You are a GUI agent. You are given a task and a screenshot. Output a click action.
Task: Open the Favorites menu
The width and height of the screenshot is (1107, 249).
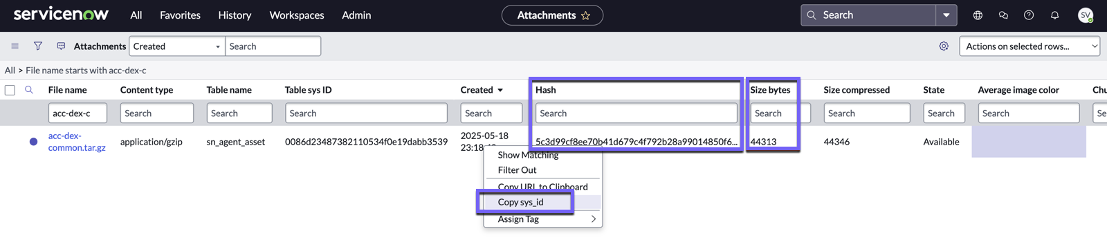180,15
